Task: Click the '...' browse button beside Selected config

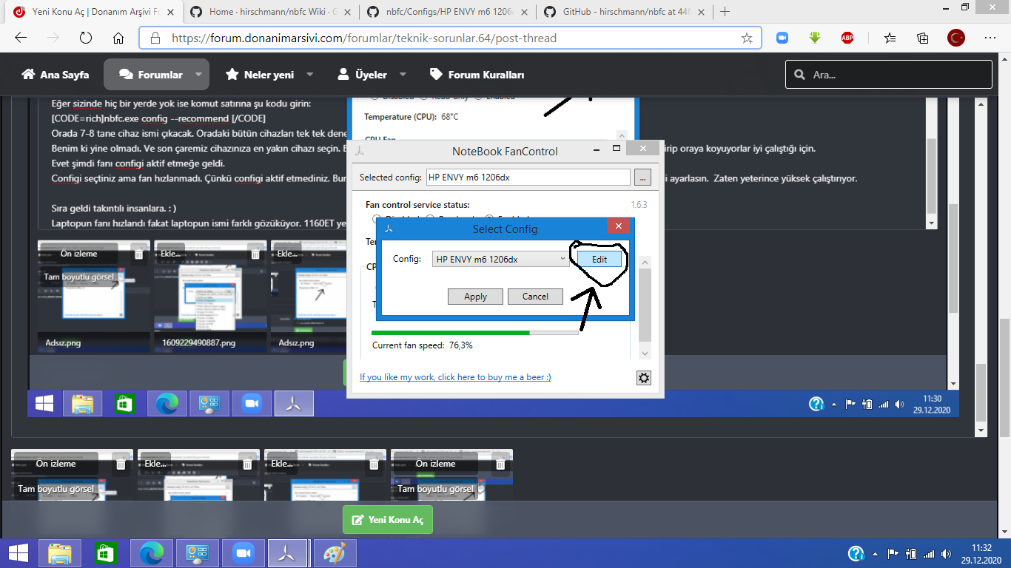Action: pyautogui.click(x=643, y=177)
